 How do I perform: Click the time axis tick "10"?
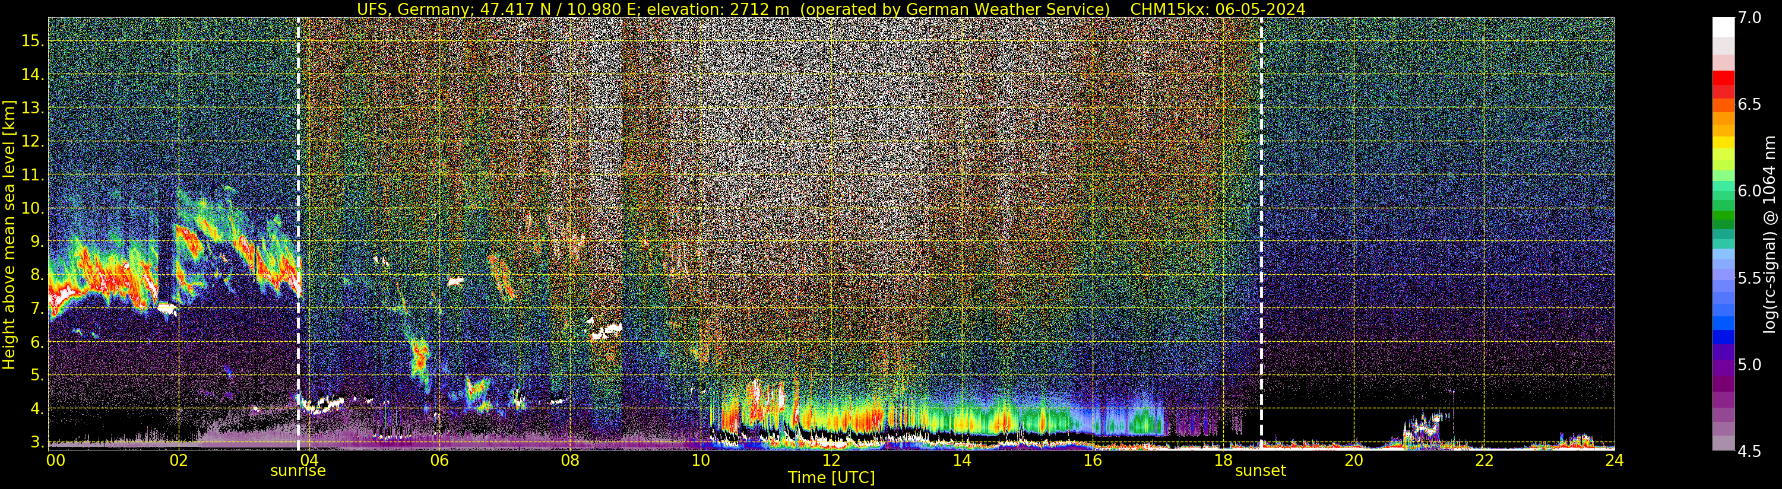[x=700, y=461]
